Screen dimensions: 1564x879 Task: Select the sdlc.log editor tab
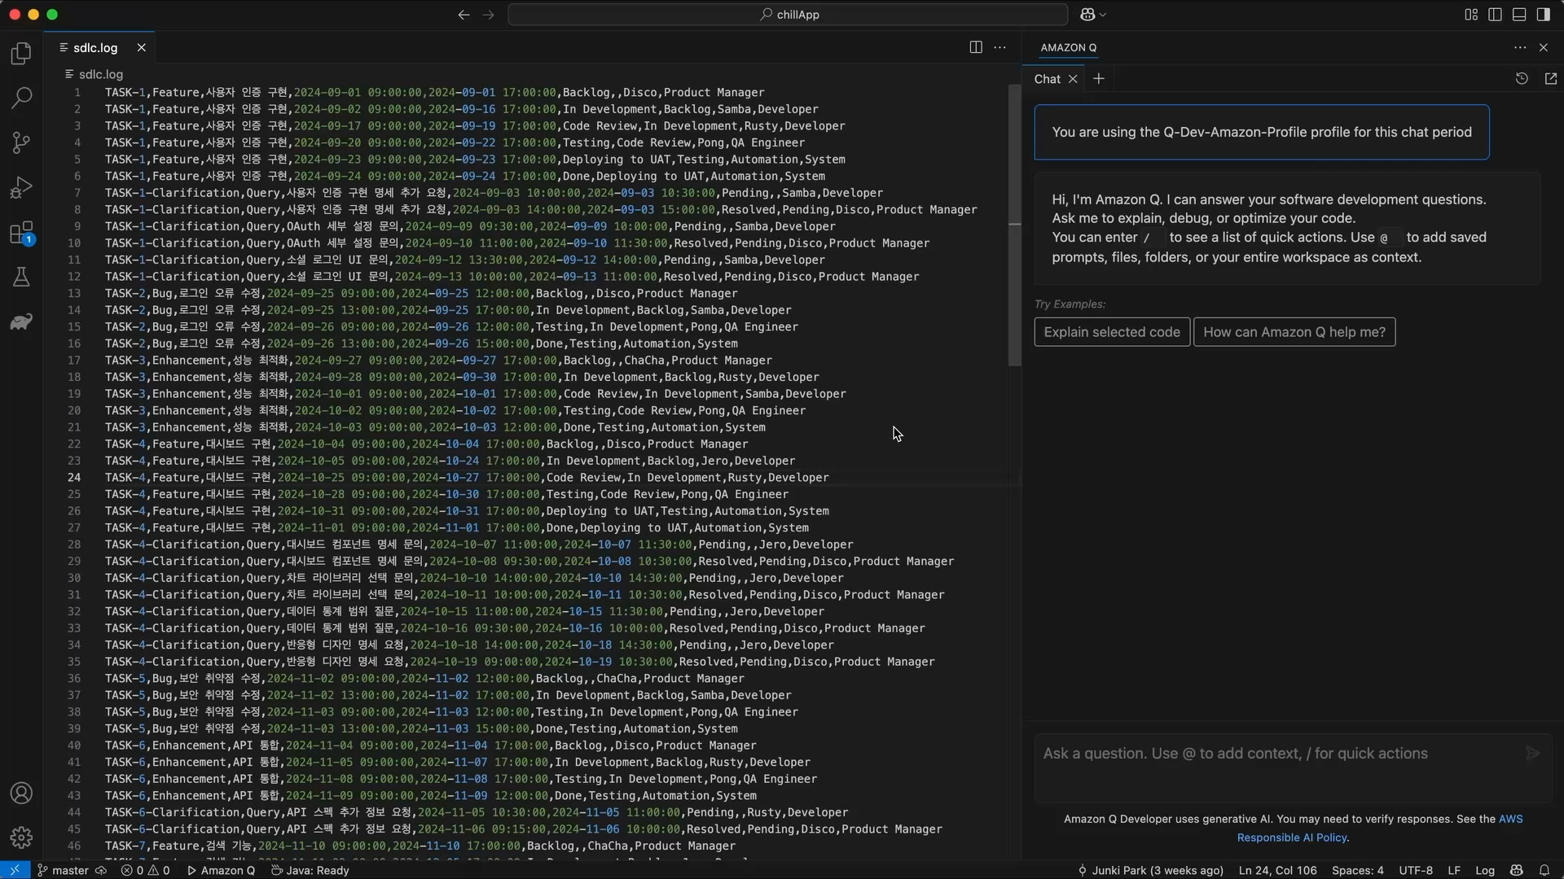coord(95,47)
